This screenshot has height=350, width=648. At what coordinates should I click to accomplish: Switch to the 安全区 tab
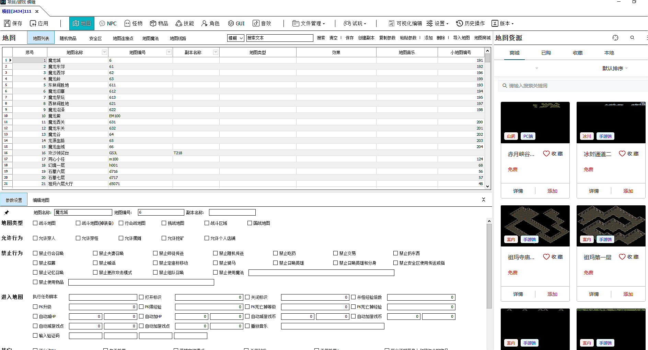point(95,38)
